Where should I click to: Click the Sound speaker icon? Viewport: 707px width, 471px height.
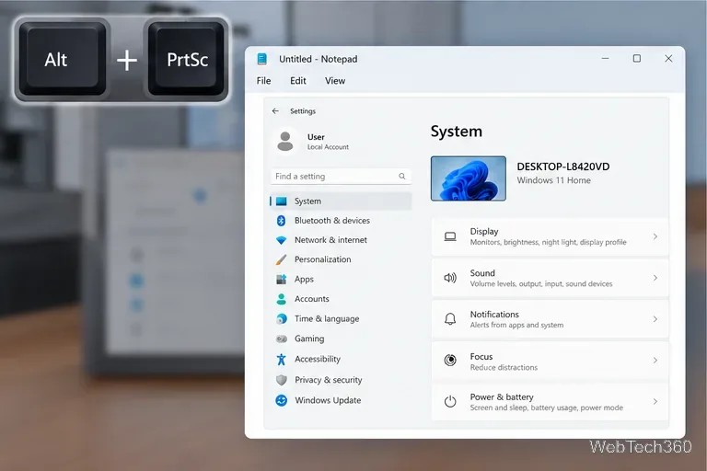pyautogui.click(x=450, y=278)
